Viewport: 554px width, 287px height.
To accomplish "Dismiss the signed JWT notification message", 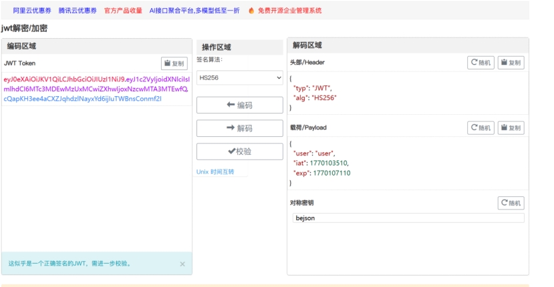I will (x=182, y=264).
